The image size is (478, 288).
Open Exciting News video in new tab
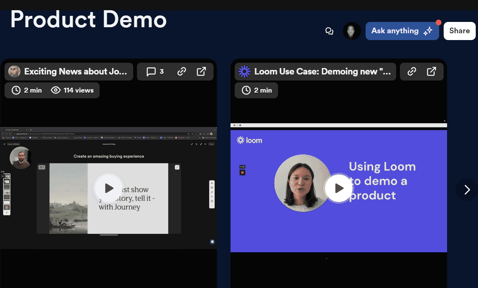[201, 71]
